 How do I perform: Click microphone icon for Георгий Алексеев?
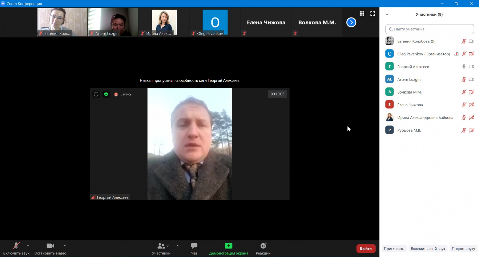click(x=464, y=67)
